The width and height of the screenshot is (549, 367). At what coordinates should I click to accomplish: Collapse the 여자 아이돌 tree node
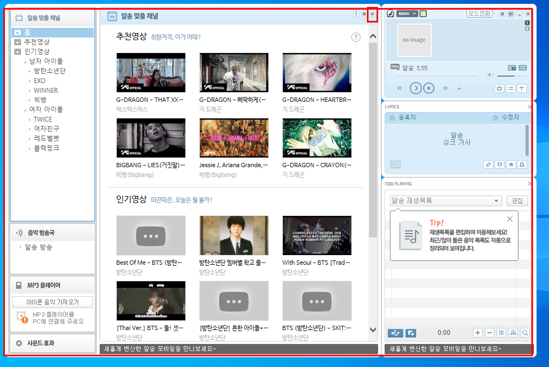(25, 110)
